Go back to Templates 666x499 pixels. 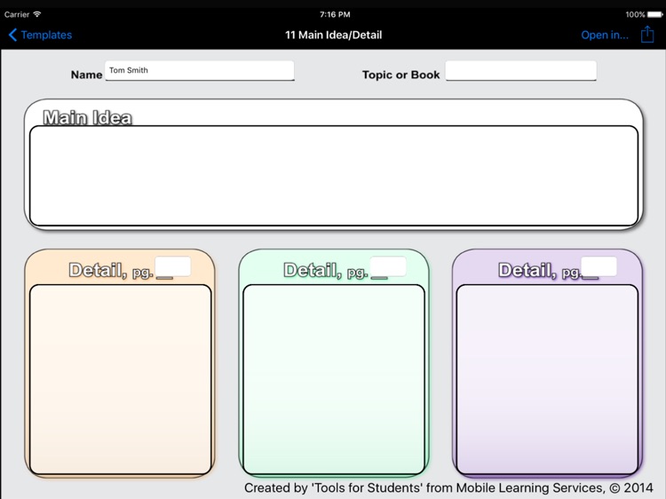point(40,35)
